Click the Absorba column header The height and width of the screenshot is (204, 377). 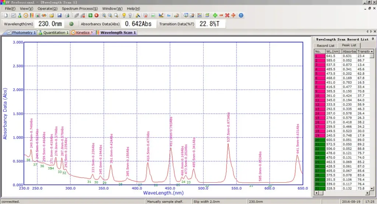tap(349, 52)
